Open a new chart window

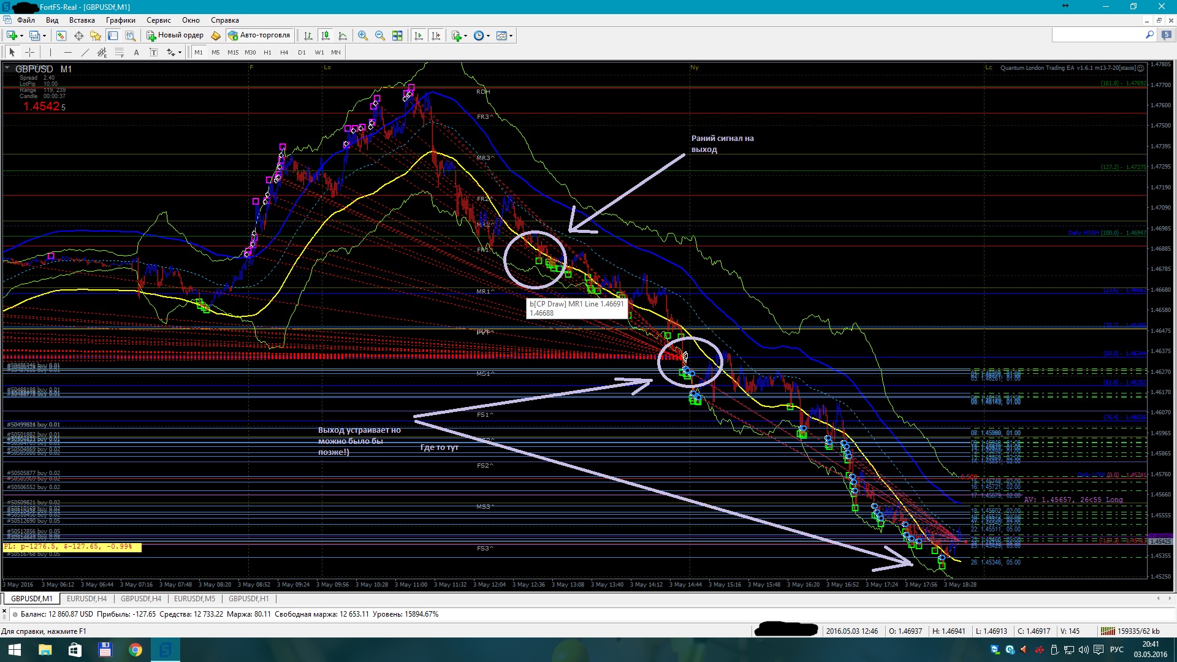[x=12, y=36]
